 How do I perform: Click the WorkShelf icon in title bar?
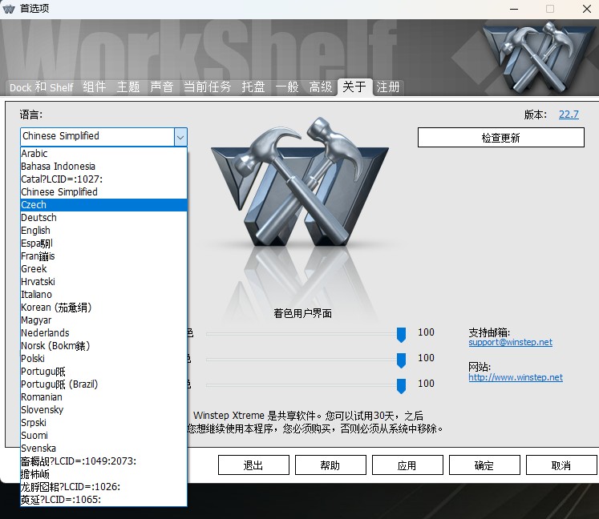point(10,9)
